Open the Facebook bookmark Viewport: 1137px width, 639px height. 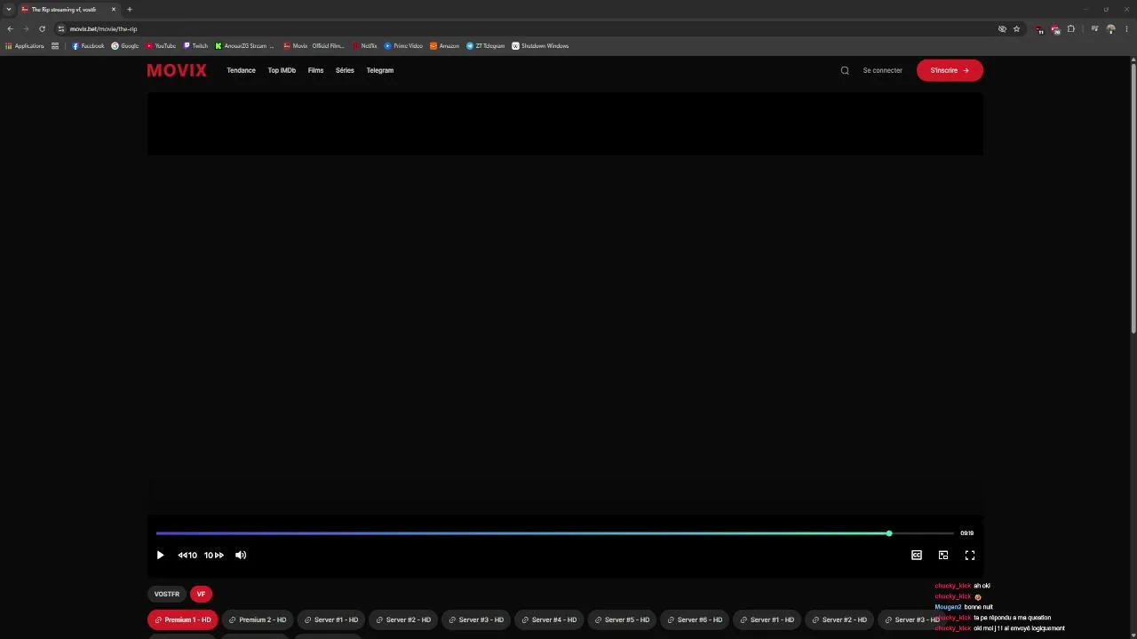click(x=88, y=46)
